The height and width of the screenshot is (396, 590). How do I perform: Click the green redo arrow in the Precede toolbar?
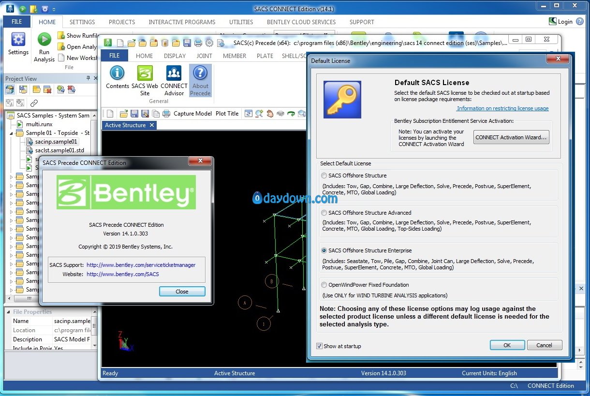(x=291, y=114)
